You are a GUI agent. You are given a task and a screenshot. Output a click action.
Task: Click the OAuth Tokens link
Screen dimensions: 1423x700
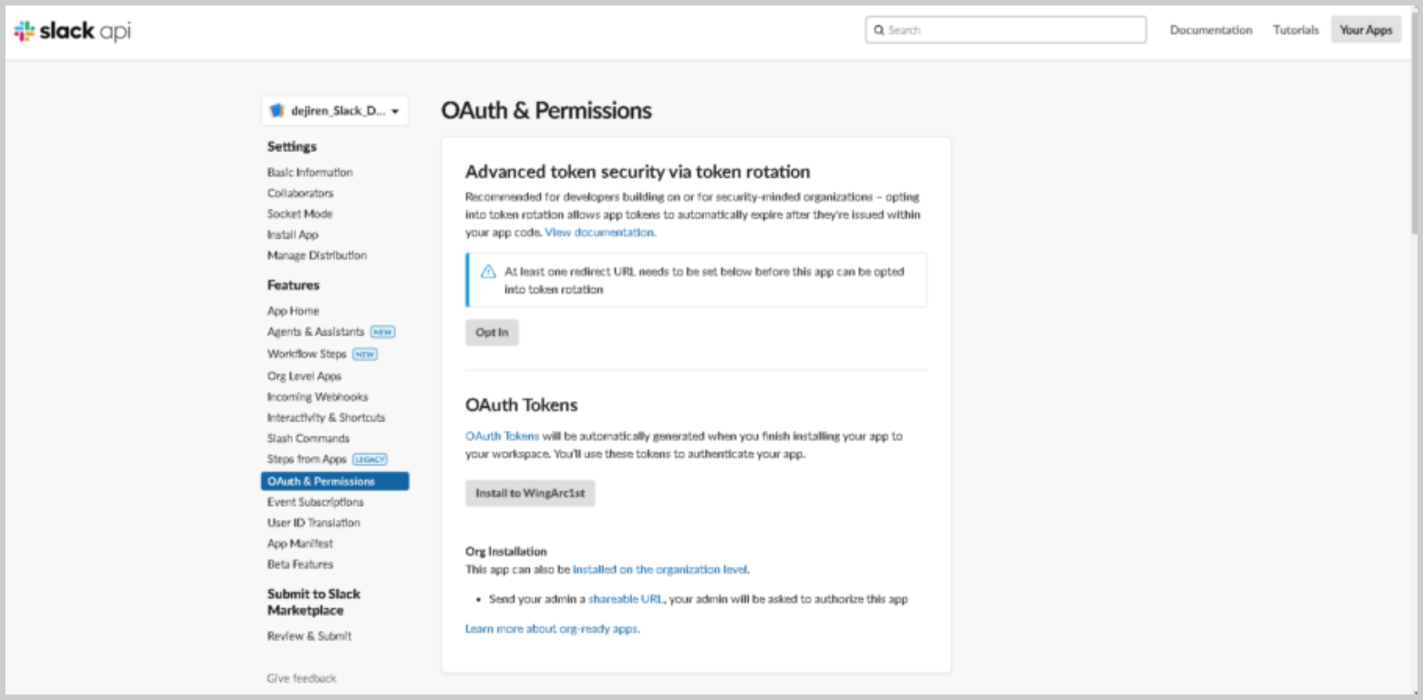click(502, 436)
